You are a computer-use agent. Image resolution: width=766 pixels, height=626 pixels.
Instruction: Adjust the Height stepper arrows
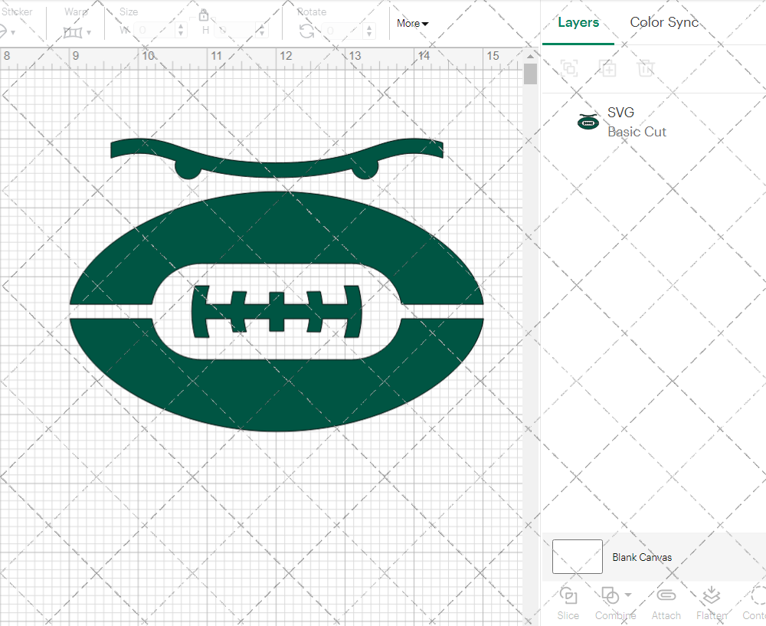[x=262, y=31]
